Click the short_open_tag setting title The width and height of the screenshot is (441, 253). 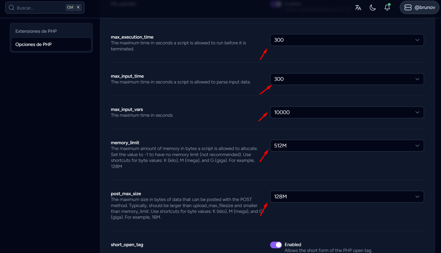pos(127,245)
